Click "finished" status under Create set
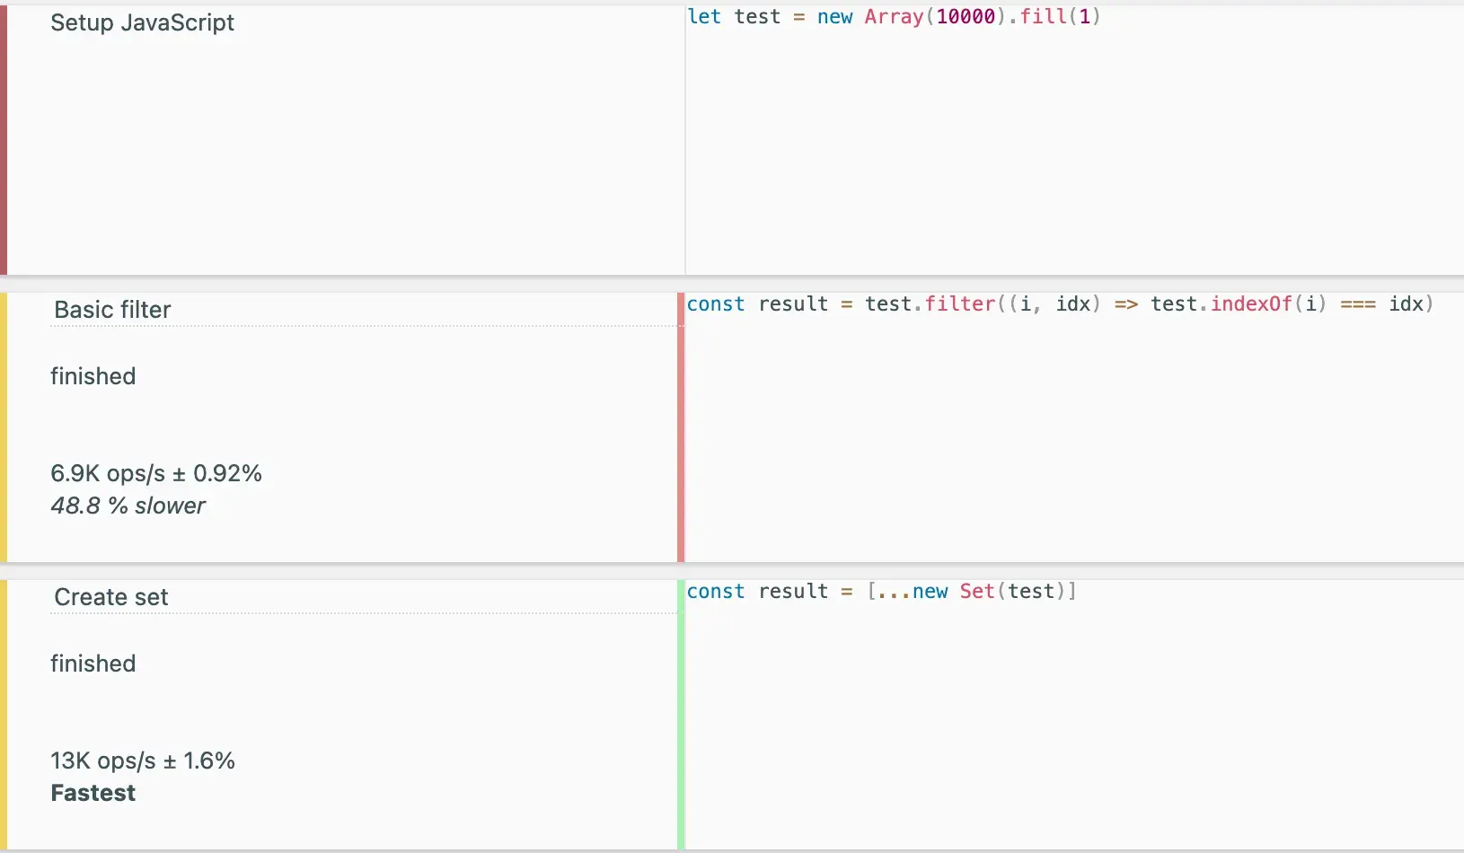 coord(93,664)
